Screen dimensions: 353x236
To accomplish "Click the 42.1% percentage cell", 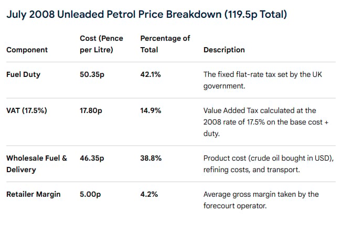I will pyautogui.click(x=151, y=74).
